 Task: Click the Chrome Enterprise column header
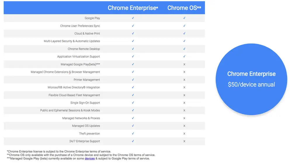[x=133, y=8]
